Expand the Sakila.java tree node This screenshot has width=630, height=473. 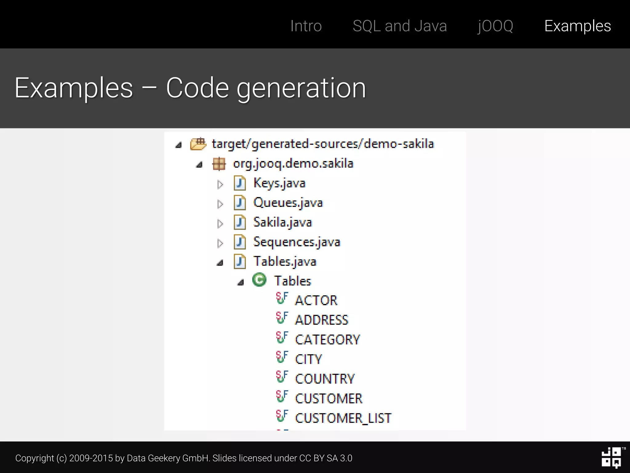coord(220,224)
